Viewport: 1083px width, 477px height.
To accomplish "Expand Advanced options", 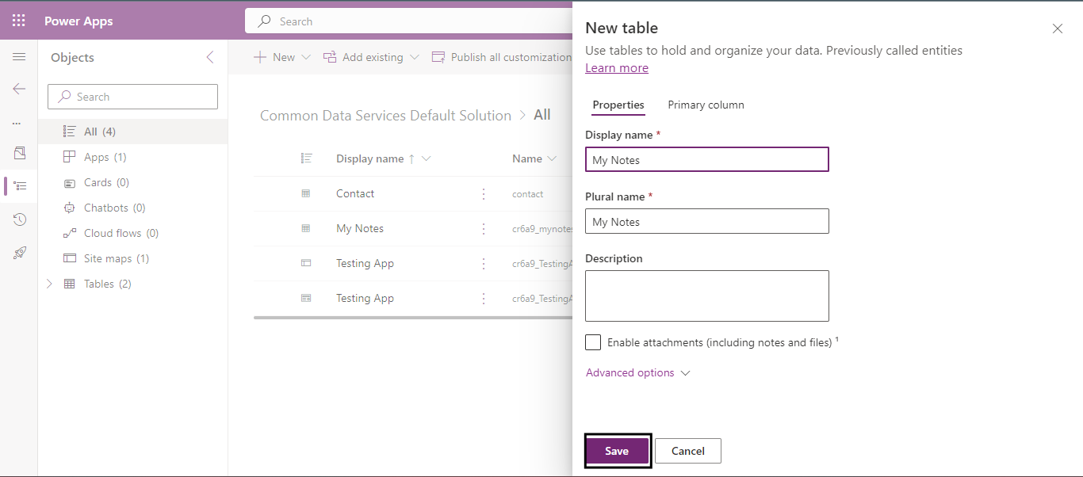I will point(637,372).
